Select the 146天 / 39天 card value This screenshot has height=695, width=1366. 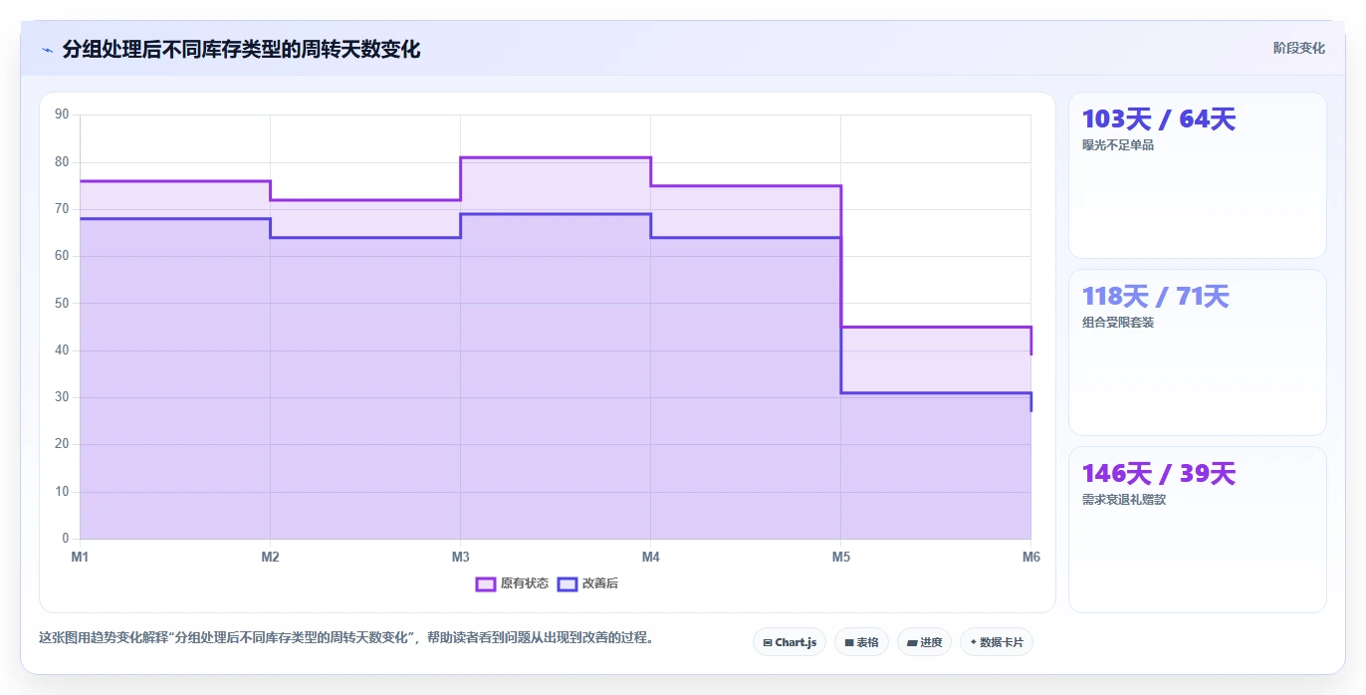[x=1159, y=474]
